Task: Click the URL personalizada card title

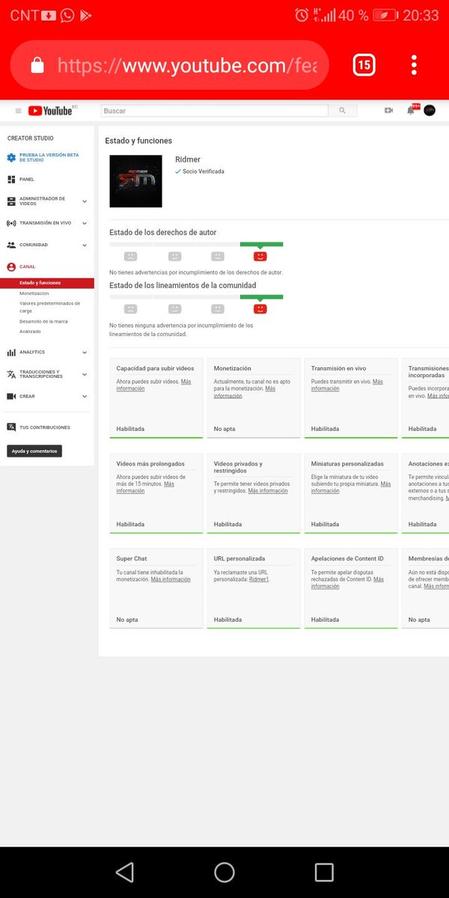Action: (239, 558)
